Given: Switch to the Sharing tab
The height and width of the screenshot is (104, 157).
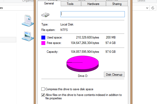Looking at the screenshot, I should (x=117, y=4).
